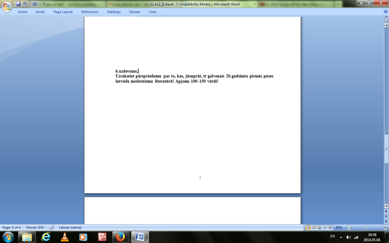The image size is (389, 243).
Task: Click the text 'Apjoms 100–150 vārdi!'
Action: (197, 81)
